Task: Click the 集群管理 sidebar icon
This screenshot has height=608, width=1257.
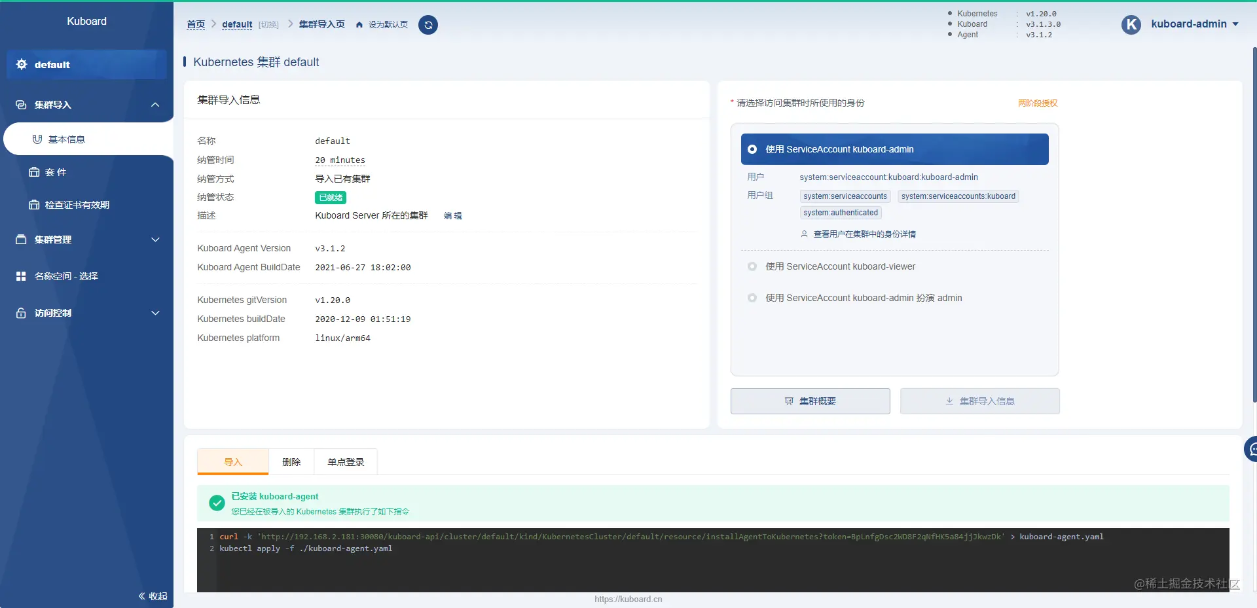Action: [21, 240]
